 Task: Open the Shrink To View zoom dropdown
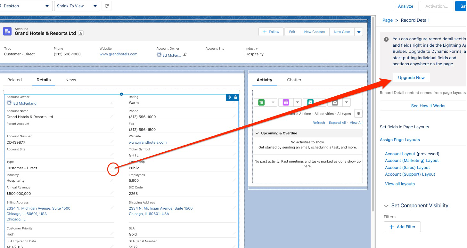click(x=77, y=6)
